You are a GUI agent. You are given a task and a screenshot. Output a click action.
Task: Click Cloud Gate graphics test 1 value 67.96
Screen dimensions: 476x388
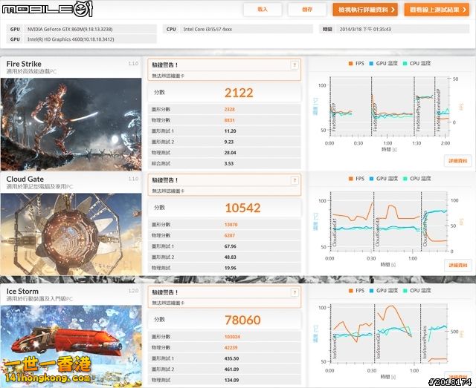(x=230, y=246)
